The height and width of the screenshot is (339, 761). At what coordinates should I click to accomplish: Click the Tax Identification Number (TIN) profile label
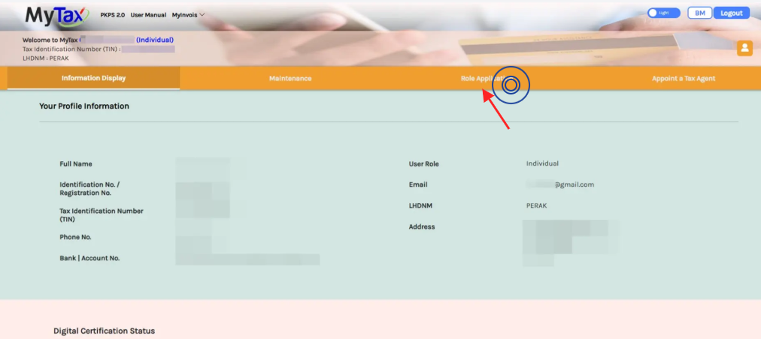[102, 215]
